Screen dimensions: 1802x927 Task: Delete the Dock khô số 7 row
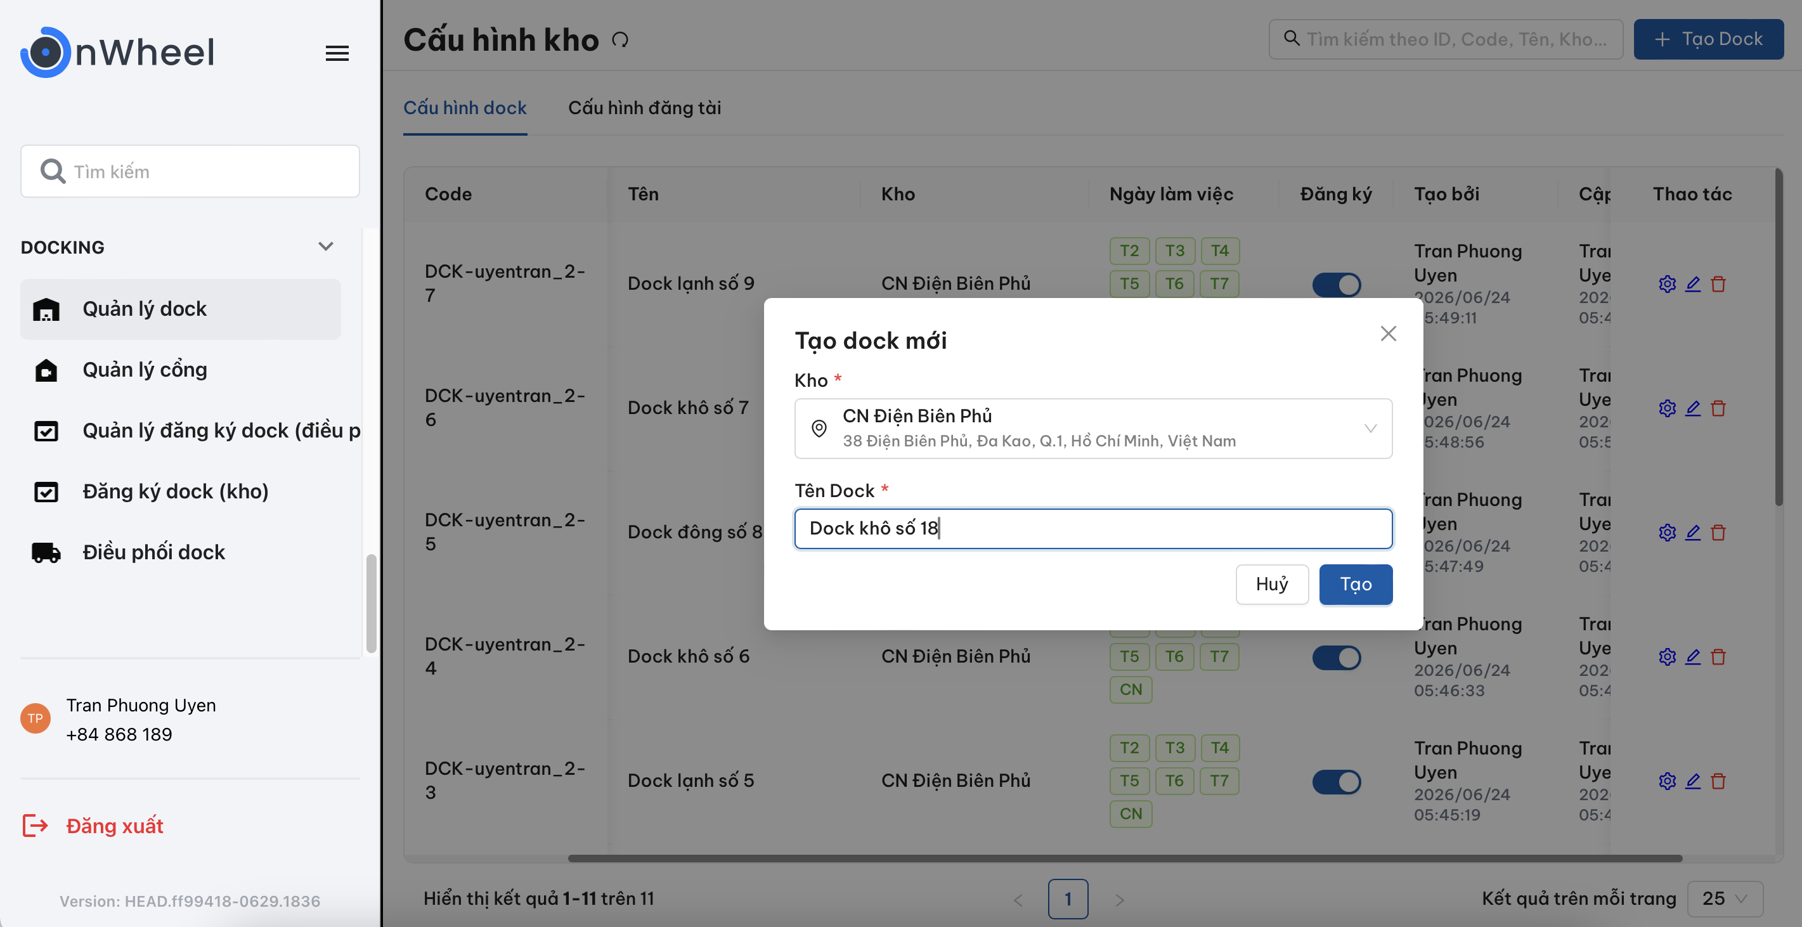point(1718,408)
